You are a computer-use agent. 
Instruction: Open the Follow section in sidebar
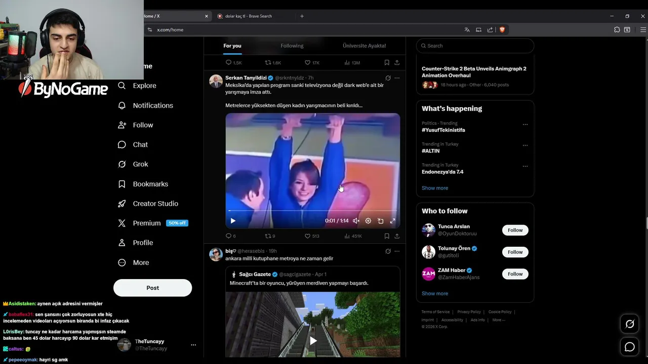136,125
